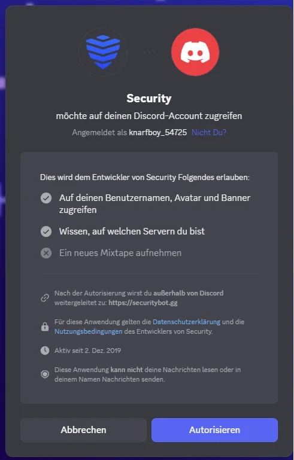Click the clock icon next to Aktiv seit

point(45,351)
